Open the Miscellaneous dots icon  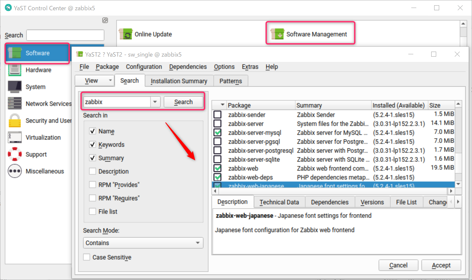pyautogui.click(x=15, y=171)
